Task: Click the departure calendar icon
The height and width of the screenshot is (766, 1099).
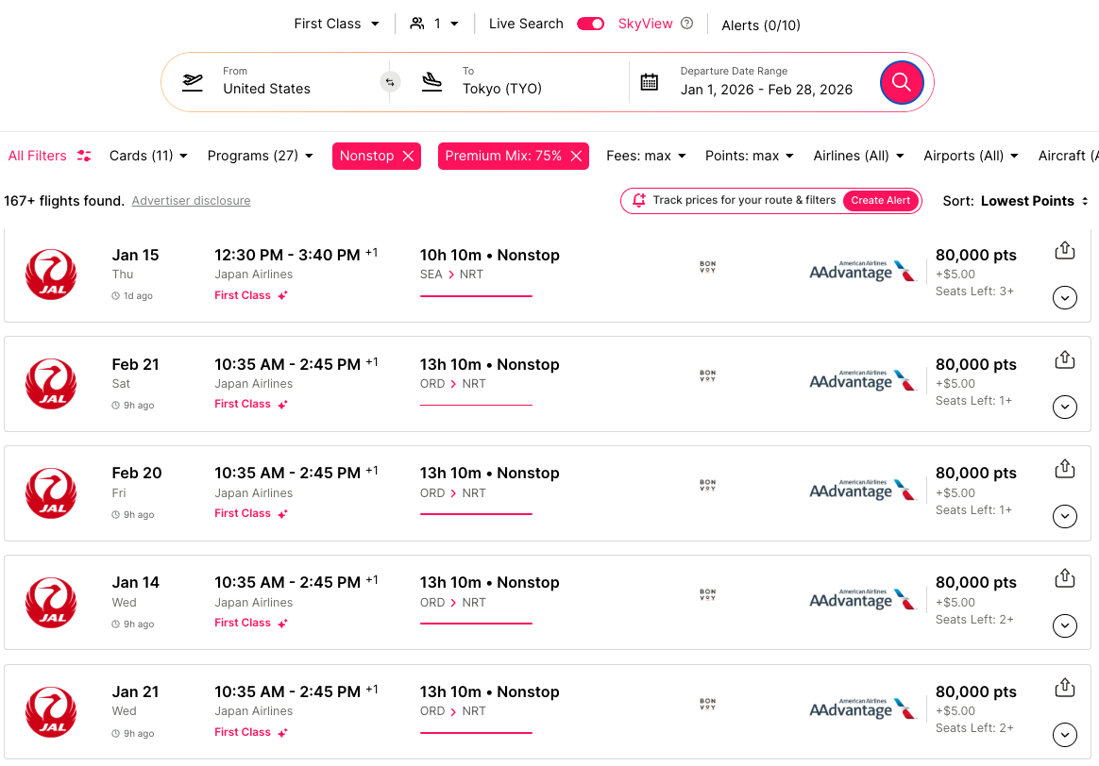Action: (649, 82)
